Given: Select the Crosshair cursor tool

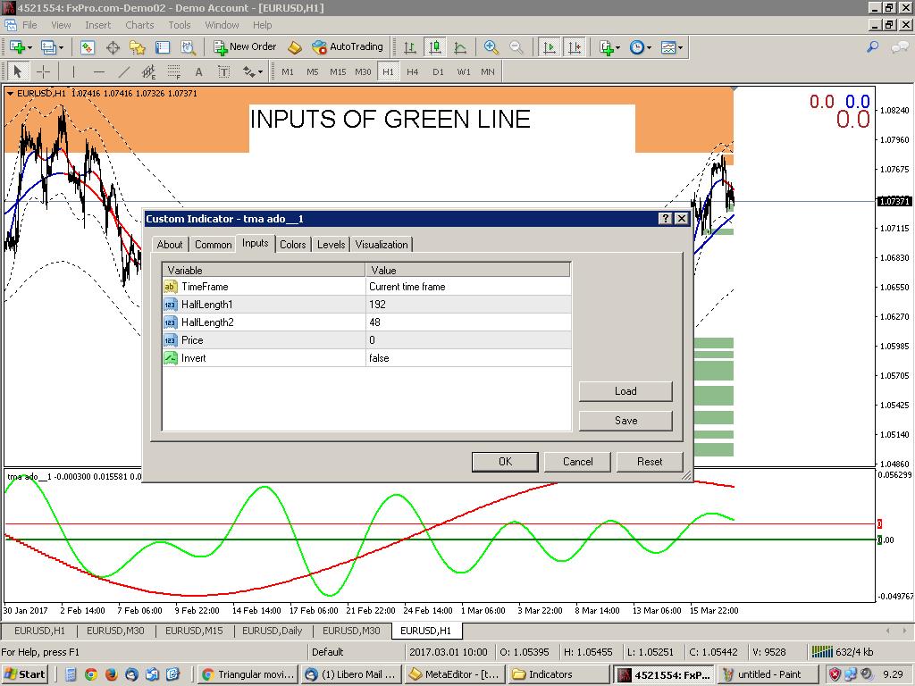Looking at the screenshot, I should tap(43, 72).
